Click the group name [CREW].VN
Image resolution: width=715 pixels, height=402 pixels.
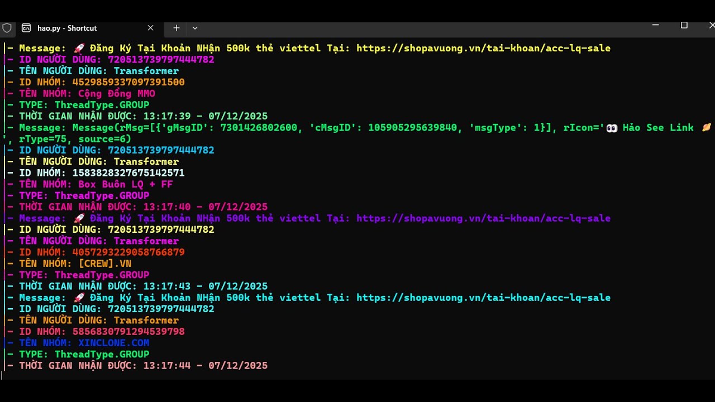(x=104, y=264)
